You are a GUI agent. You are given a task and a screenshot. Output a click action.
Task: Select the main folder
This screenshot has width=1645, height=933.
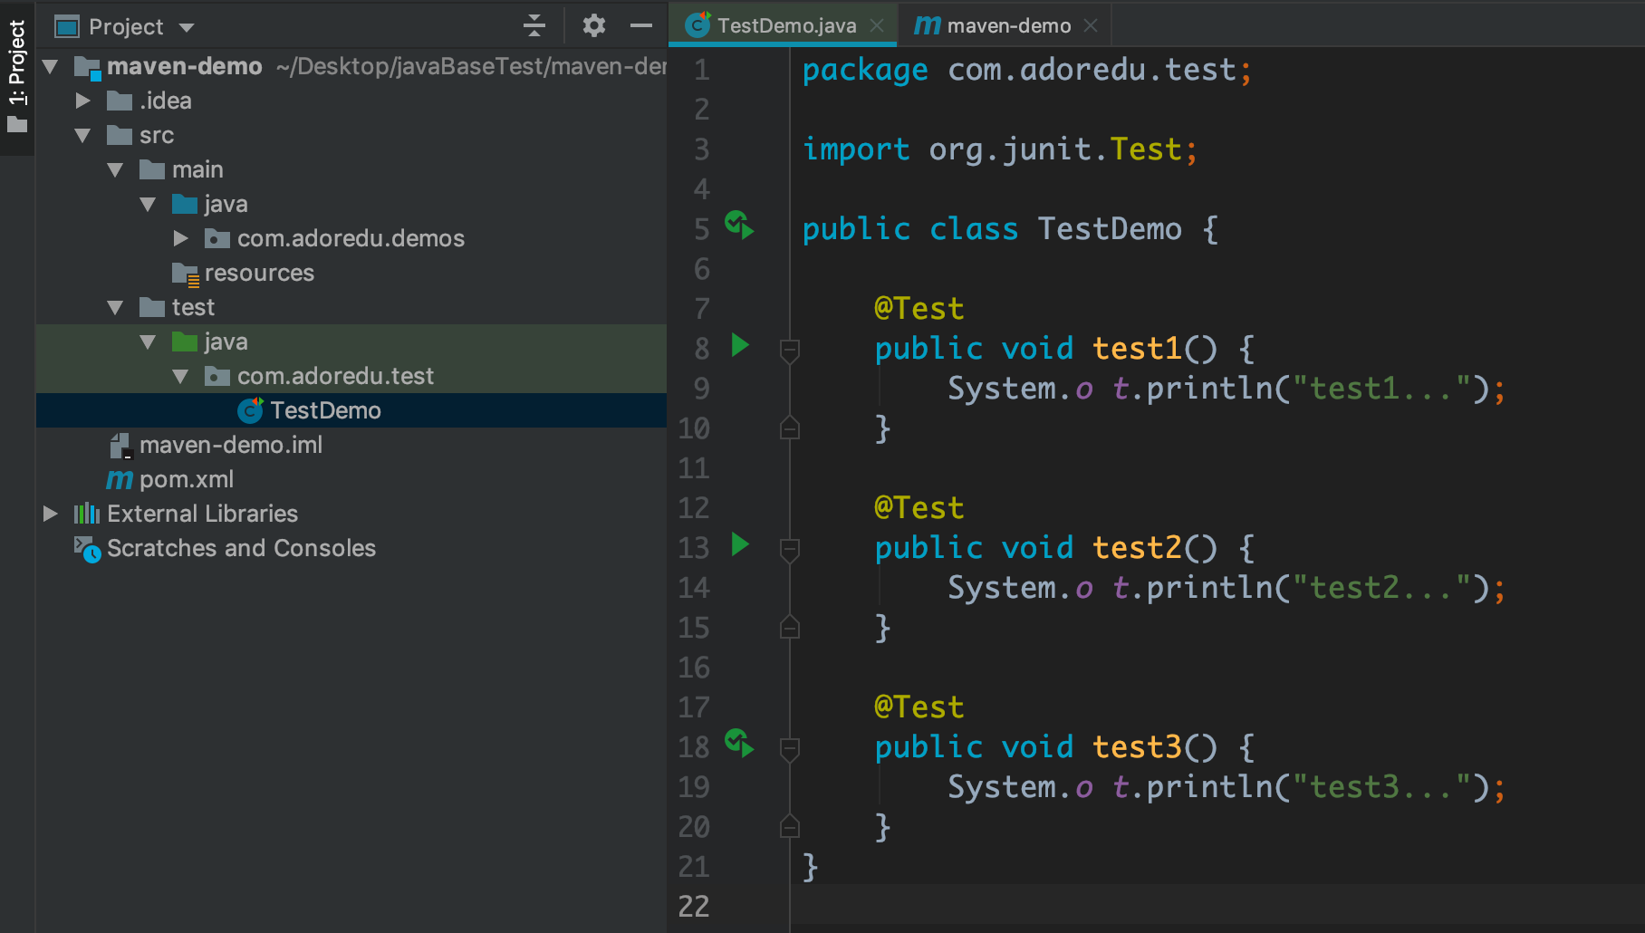click(x=351, y=169)
